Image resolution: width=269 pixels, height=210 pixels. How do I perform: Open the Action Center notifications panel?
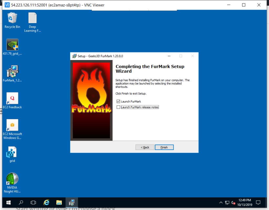coord(258,202)
